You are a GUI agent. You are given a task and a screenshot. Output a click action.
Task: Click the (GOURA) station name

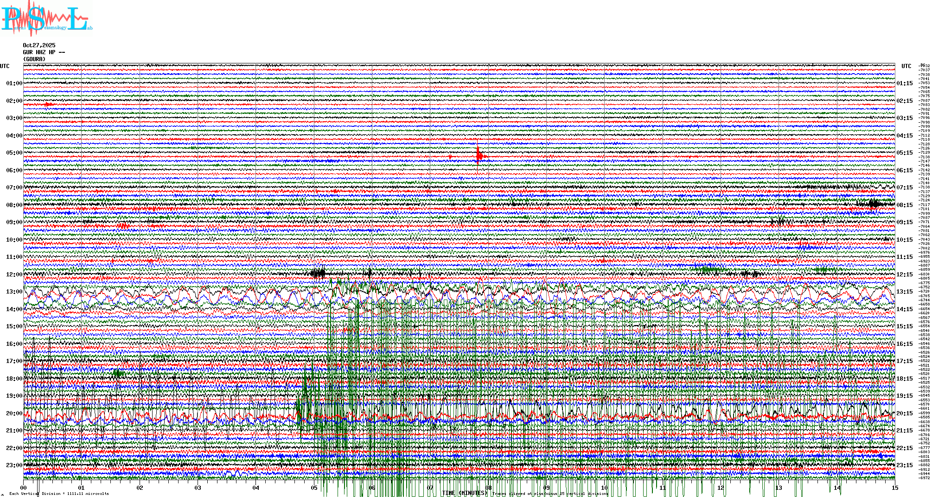tap(34, 59)
